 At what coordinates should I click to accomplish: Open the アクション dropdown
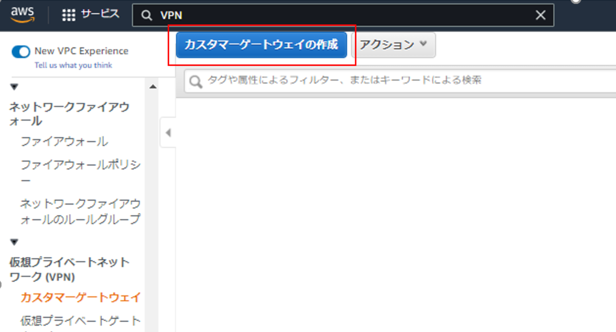[x=393, y=45]
